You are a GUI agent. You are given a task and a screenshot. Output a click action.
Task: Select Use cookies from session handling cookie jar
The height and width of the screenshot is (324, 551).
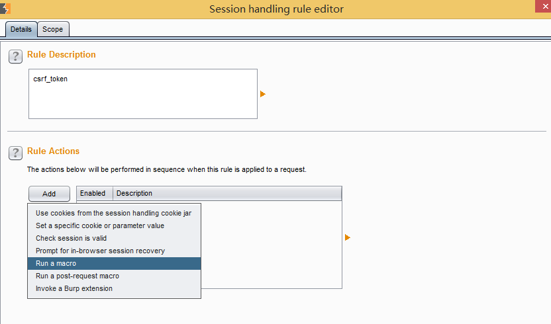[x=114, y=213]
